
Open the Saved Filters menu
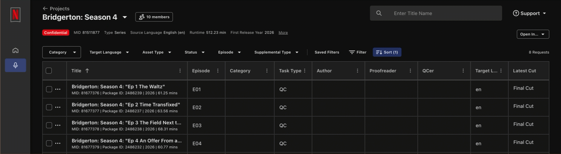pyautogui.click(x=327, y=52)
